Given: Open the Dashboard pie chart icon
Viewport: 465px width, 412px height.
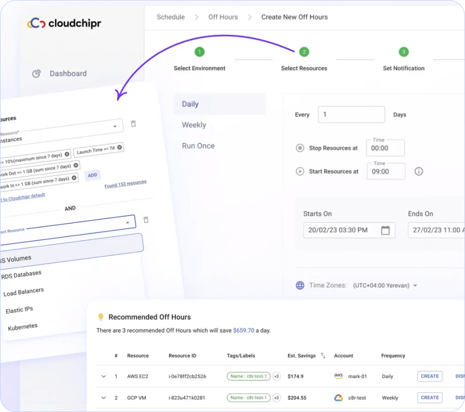Looking at the screenshot, I should (36, 73).
